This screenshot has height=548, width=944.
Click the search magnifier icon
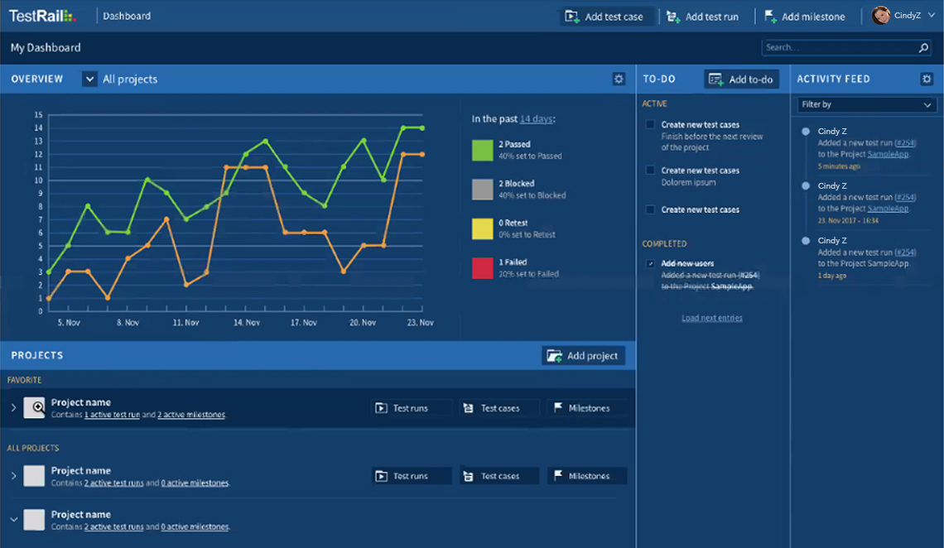coord(924,48)
